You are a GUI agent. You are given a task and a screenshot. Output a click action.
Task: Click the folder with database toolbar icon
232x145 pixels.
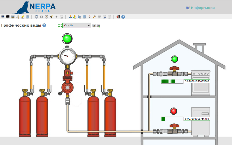pos(79,17)
